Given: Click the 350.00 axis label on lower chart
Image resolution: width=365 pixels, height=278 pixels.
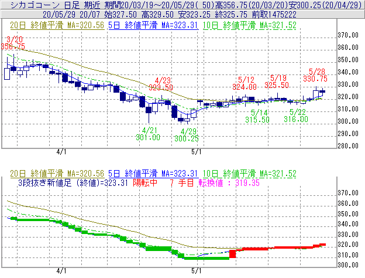Looking at the screenshot, I should pos(348,213).
